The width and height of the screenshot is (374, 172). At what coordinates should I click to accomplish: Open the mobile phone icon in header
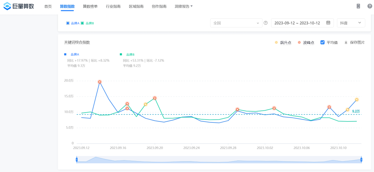pos(358,6)
